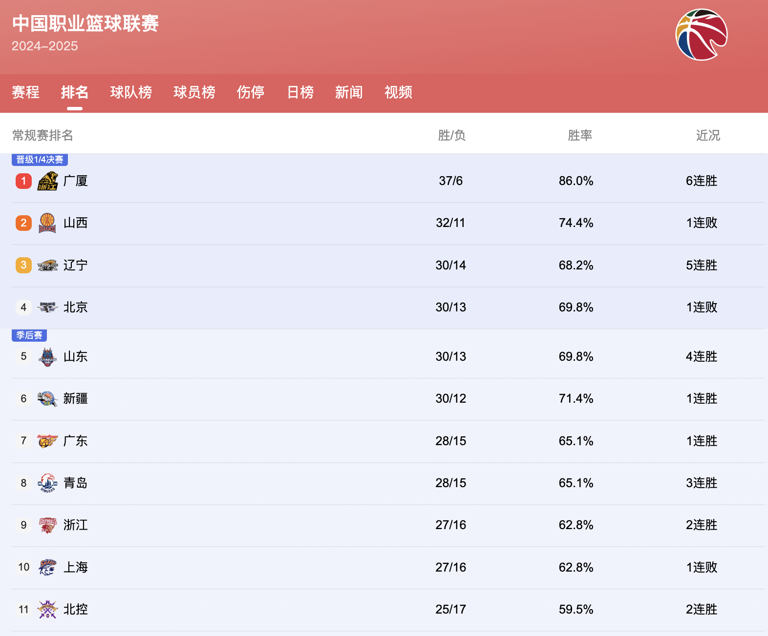Select the 新疆 team logo
The height and width of the screenshot is (636, 768).
click(x=47, y=398)
